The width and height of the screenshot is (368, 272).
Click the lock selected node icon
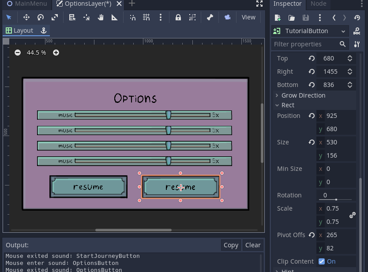point(178,18)
